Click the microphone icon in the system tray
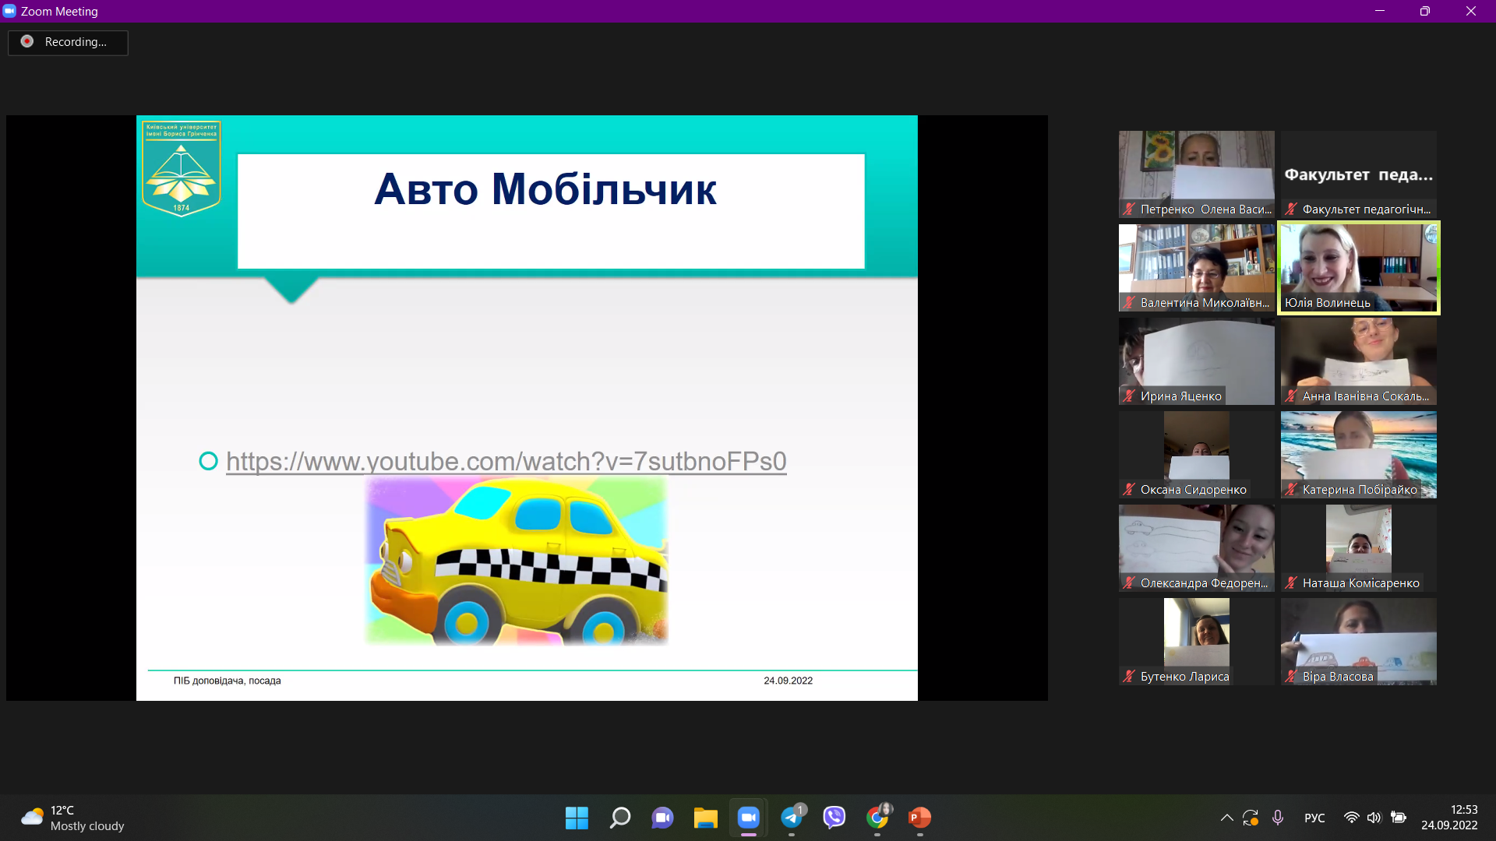The image size is (1496, 841). pos(1278,818)
